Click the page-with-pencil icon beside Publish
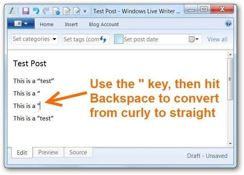This screenshot has height=175, width=244. point(66,11)
